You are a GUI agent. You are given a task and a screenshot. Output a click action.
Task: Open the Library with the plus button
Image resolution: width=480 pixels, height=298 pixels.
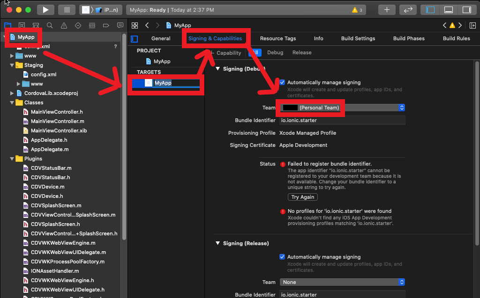(387, 10)
